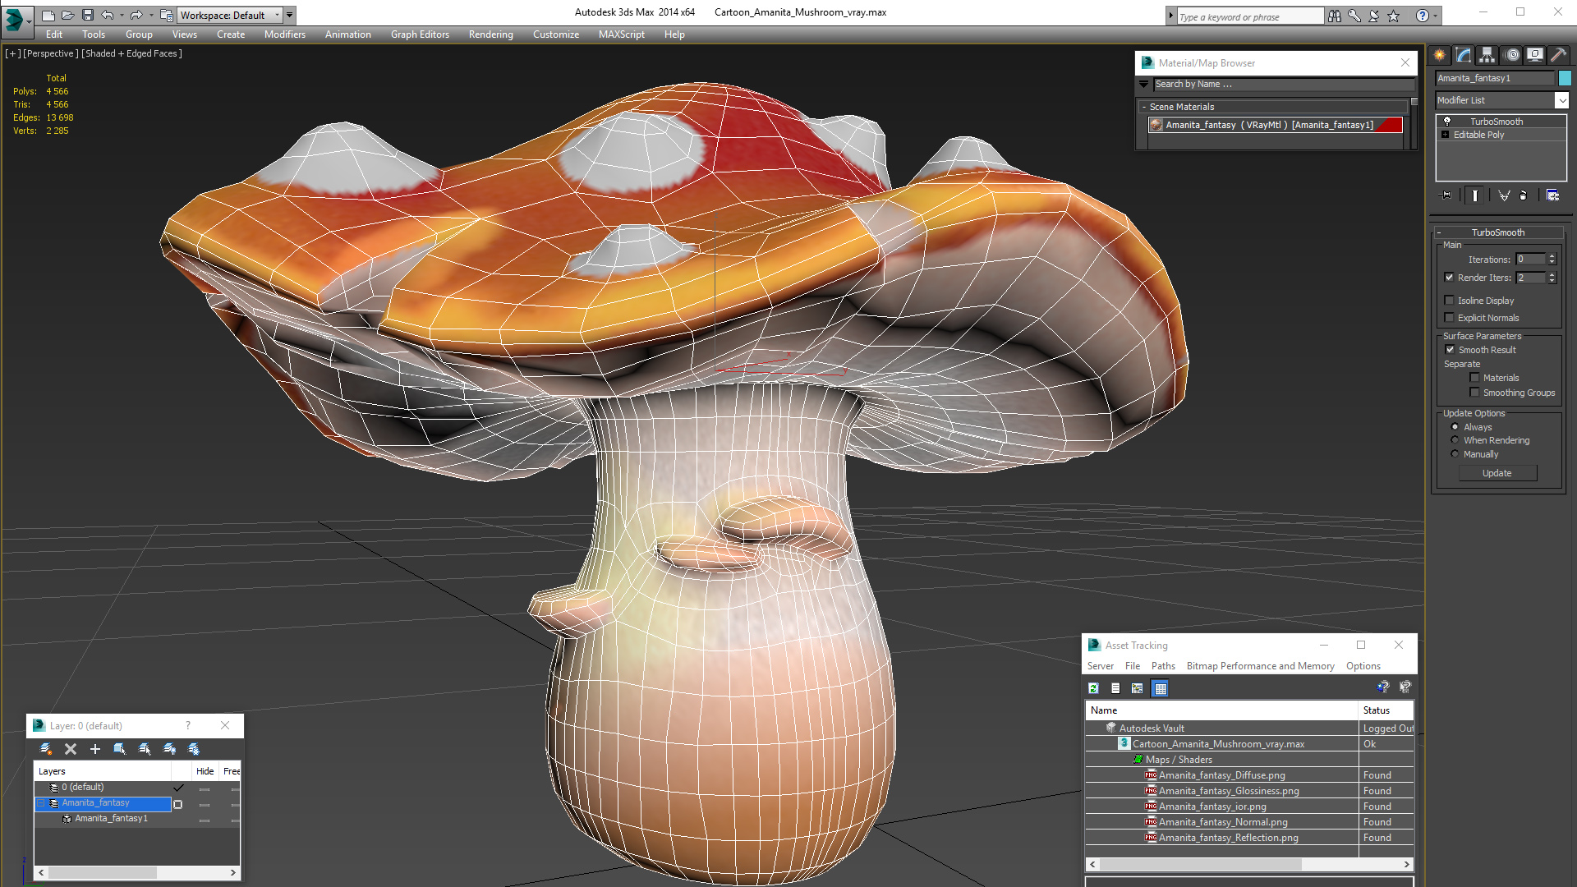Open the MAXScript menu
This screenshot has height=887, width=1577.
click(x=622, y=34)
